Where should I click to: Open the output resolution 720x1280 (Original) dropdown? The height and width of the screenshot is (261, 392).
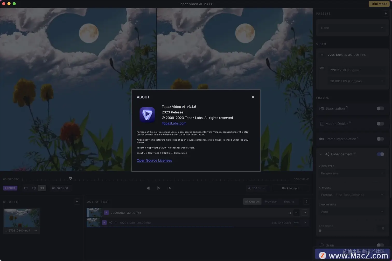356,70
